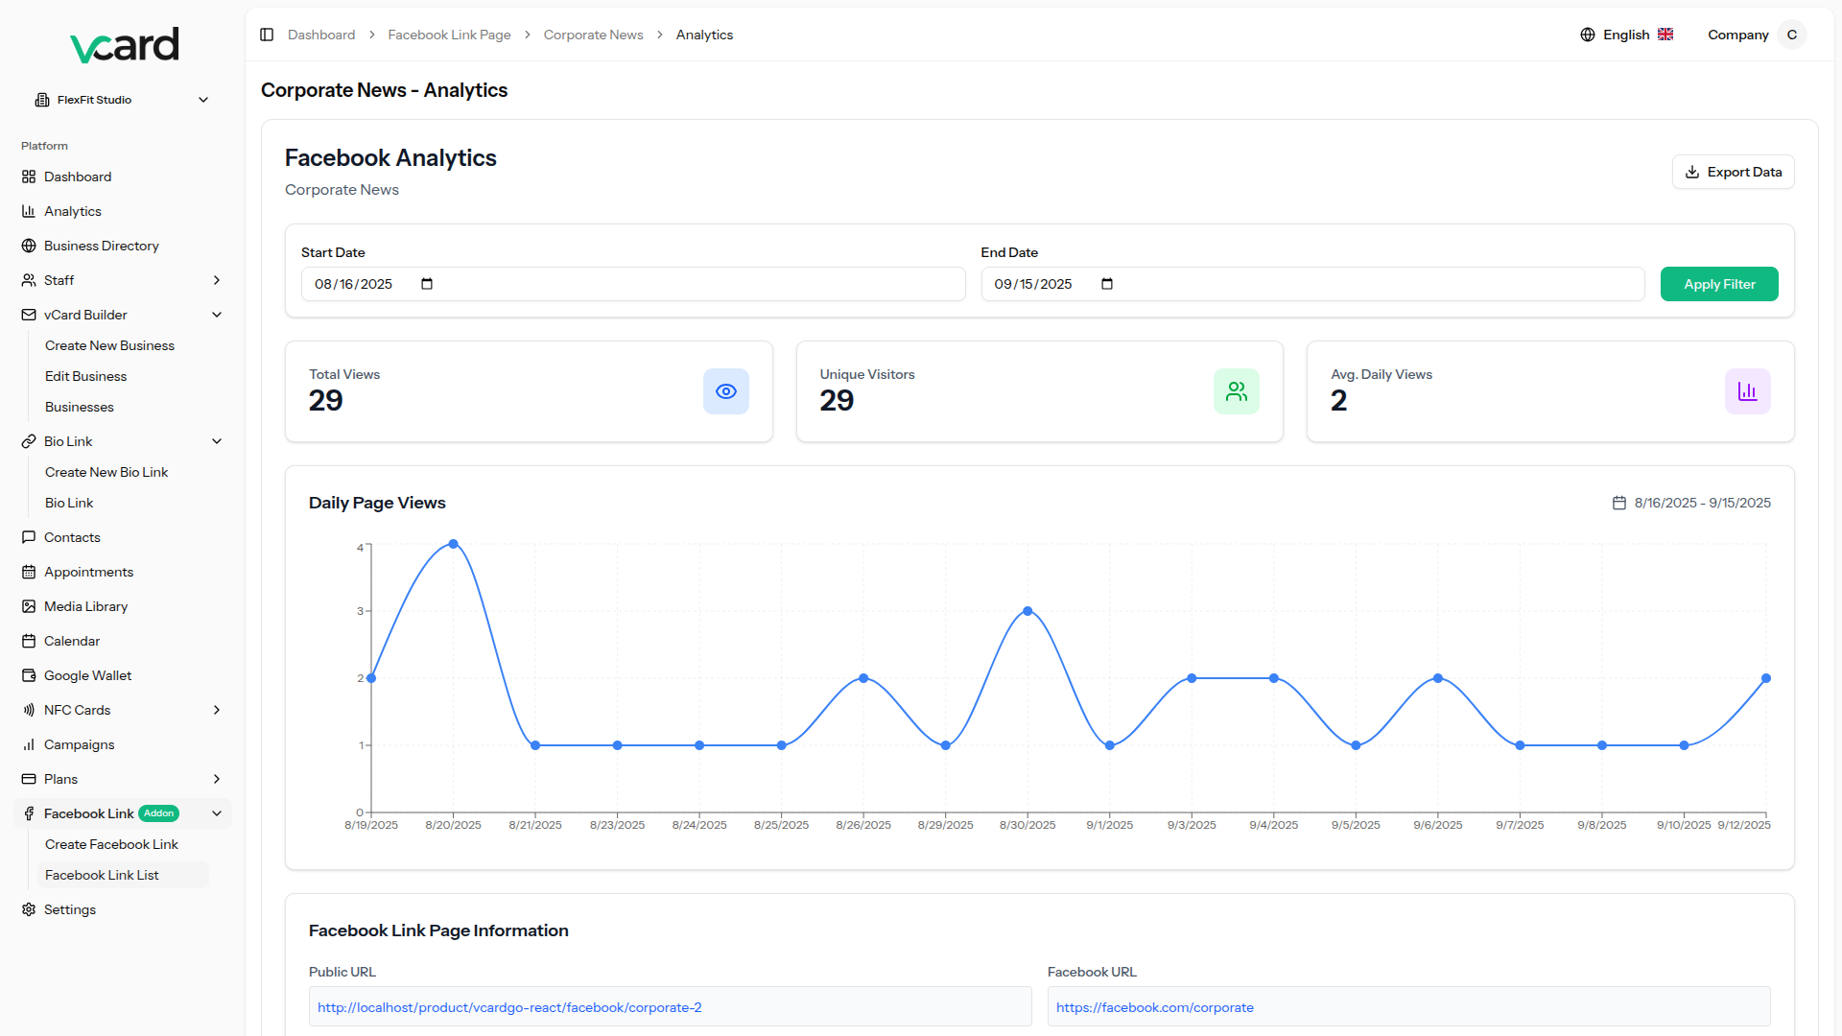Click the Export Data download icon
The height and width of the screenshot is (1036, 1842).
click(1692, 172)
